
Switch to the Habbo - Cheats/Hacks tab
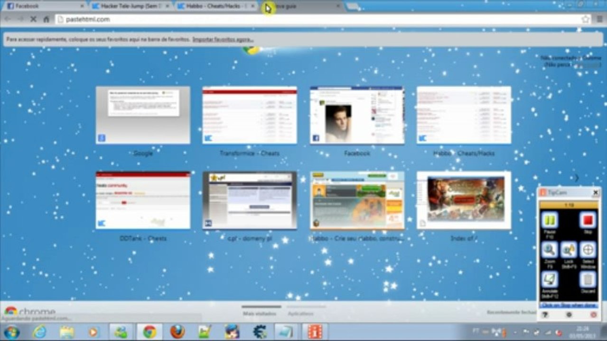[x=215, y=6]
